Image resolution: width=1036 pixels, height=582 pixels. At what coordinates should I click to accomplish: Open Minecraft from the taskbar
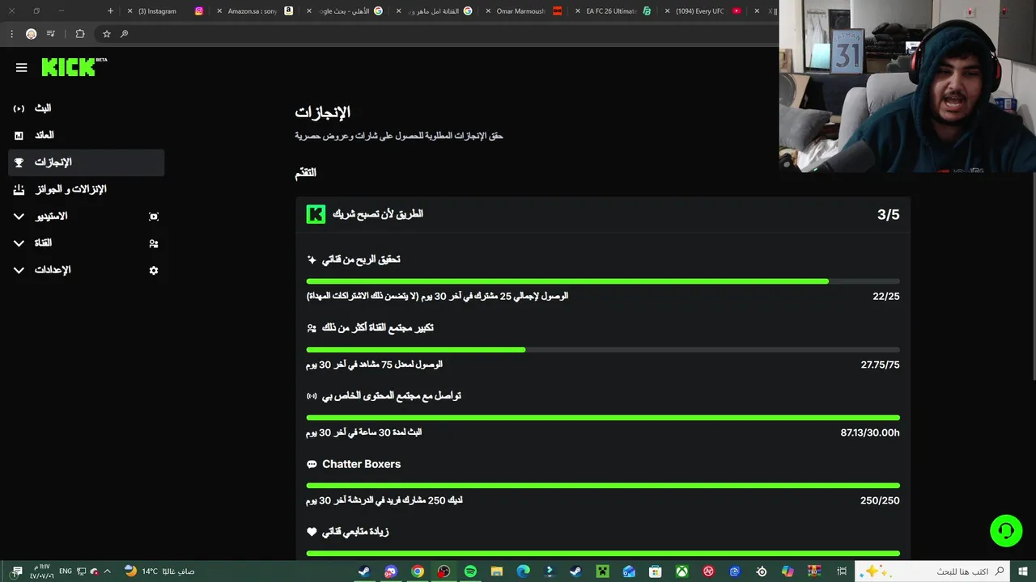[602, 571]
